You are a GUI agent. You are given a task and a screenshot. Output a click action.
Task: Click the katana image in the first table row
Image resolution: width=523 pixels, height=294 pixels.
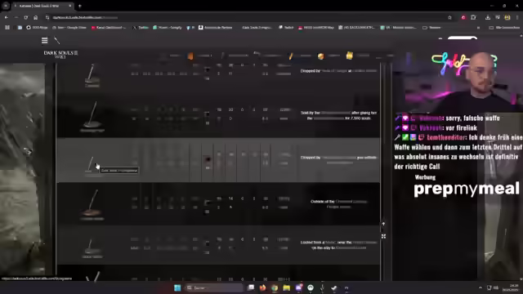tap(92, 74)
